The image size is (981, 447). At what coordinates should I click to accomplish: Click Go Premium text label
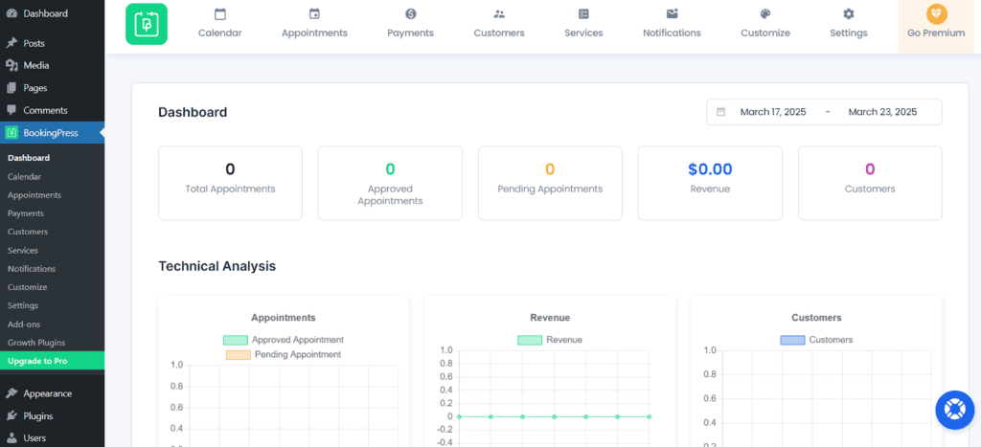936,34
